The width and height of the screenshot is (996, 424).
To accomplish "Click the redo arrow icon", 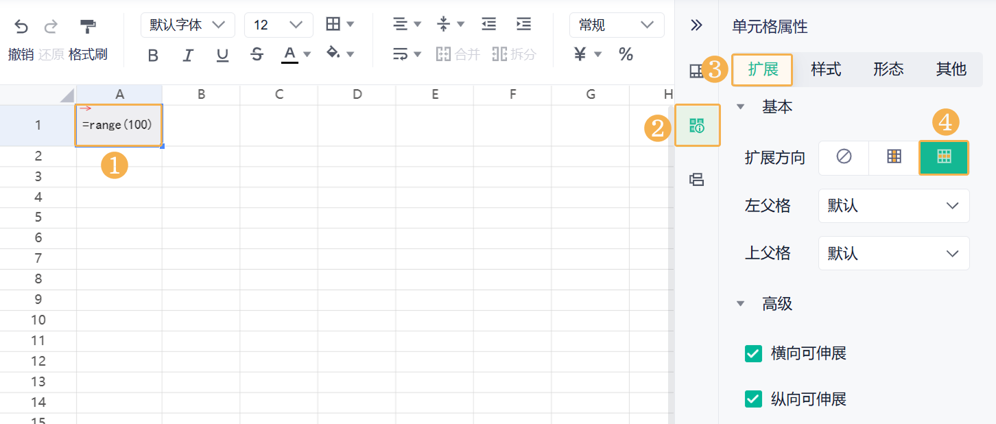I will (51, 27).
